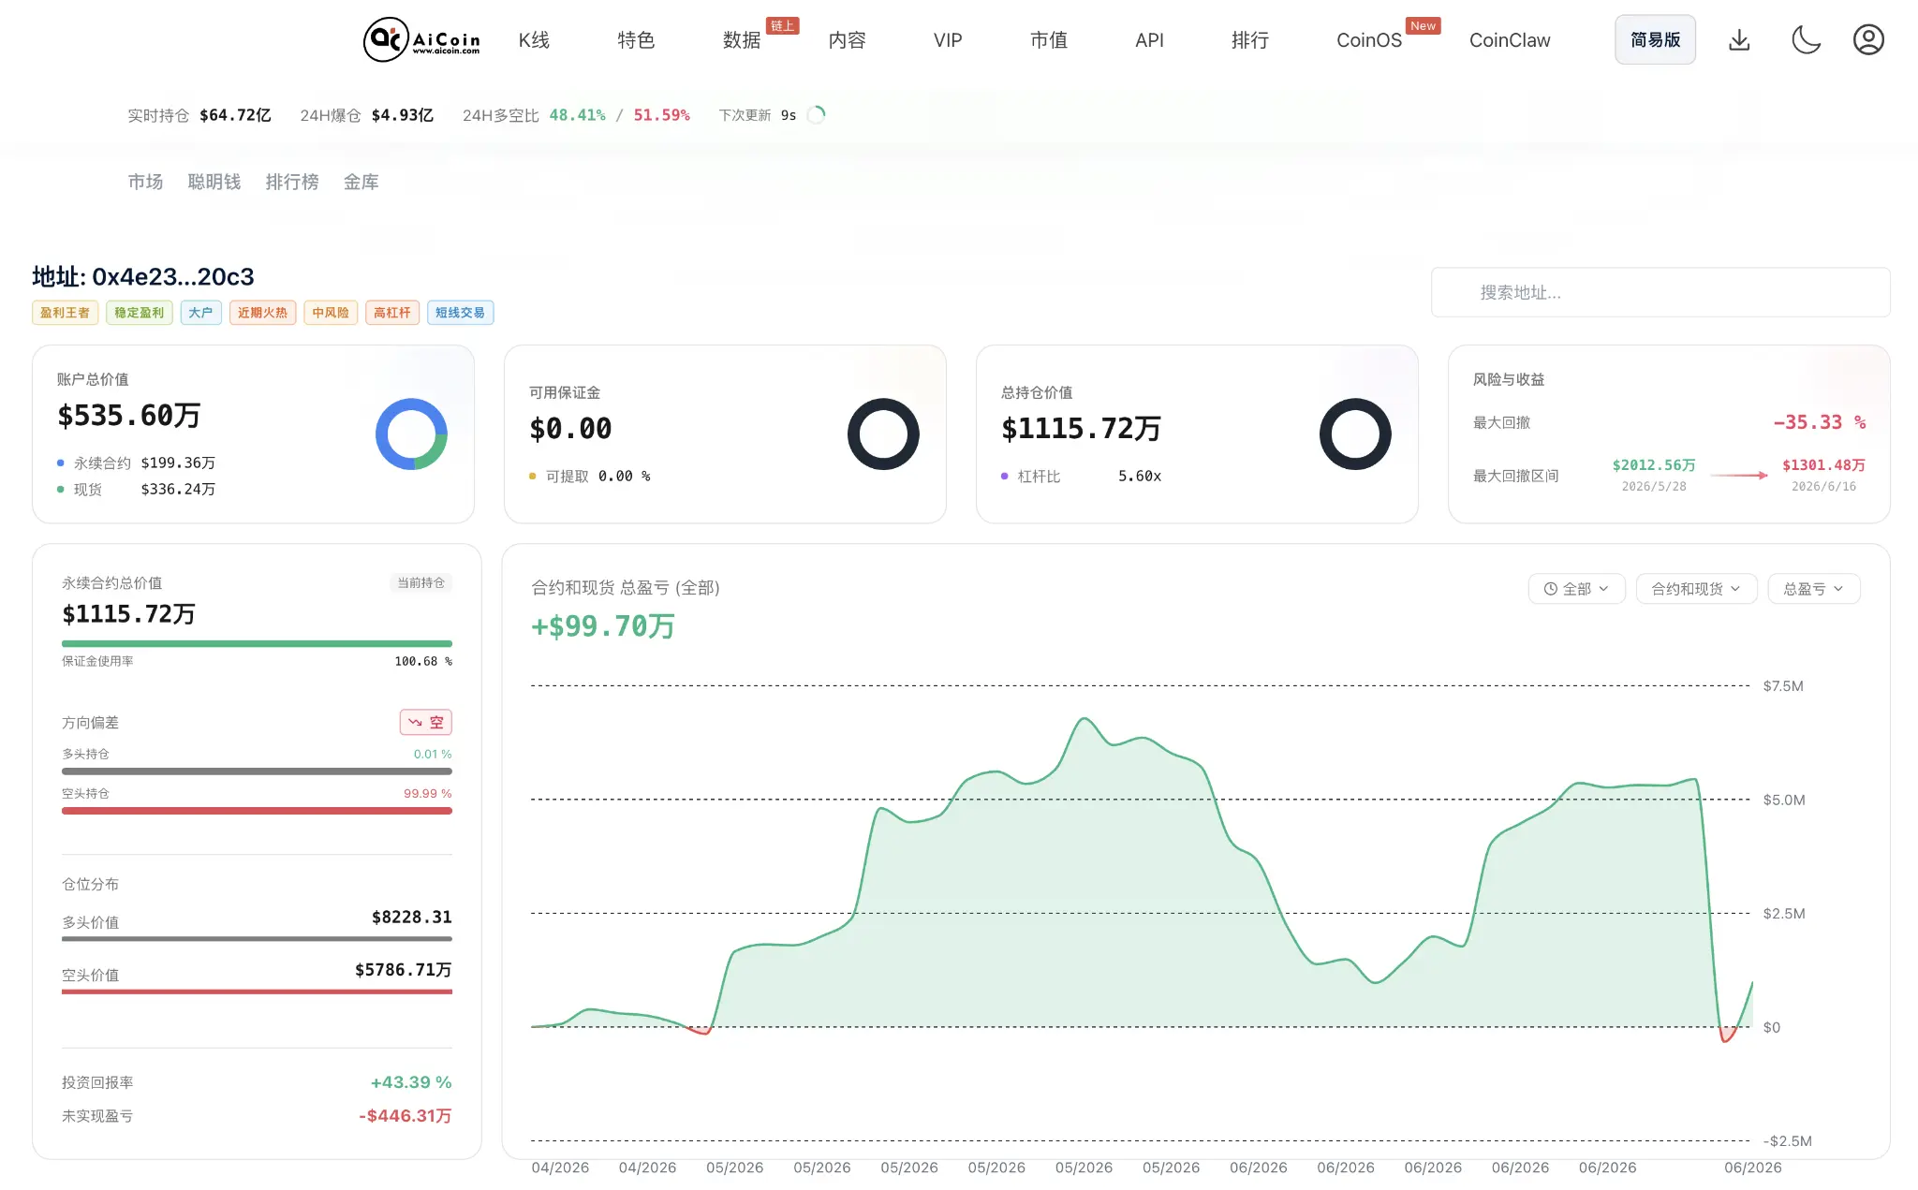Screen dimensions: 1918x1190
Task: Open the CoinClaw menu item
Action: 1510,40
